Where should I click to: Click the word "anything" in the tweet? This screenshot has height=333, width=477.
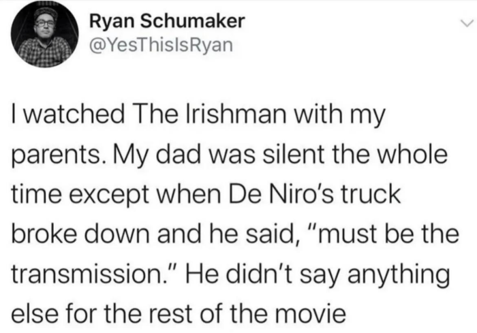(x=406, y=276)
